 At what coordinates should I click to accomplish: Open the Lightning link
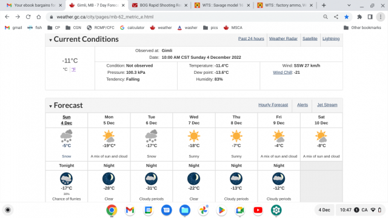[x=331, y=39]
